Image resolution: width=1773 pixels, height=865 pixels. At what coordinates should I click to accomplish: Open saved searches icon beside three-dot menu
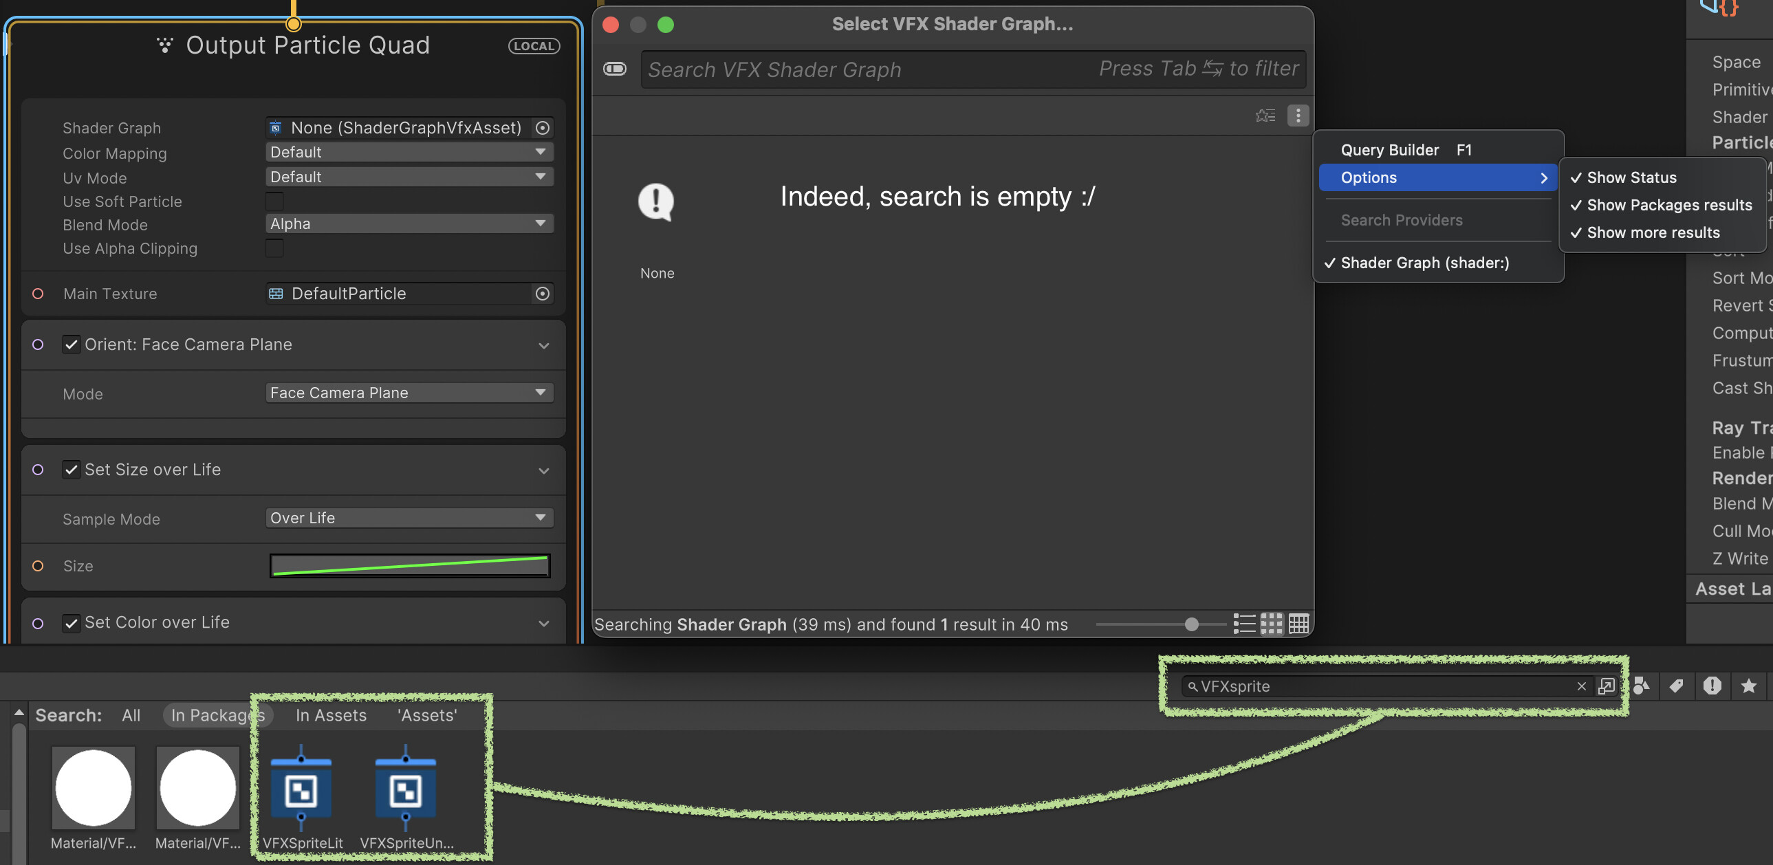1265,115
